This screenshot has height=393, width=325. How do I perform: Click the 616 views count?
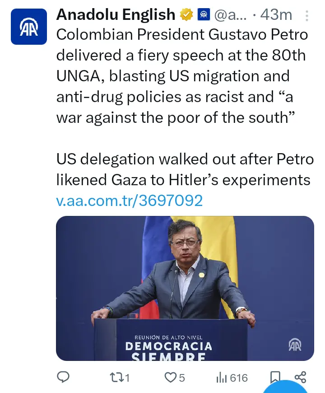(x=239, y=378)
